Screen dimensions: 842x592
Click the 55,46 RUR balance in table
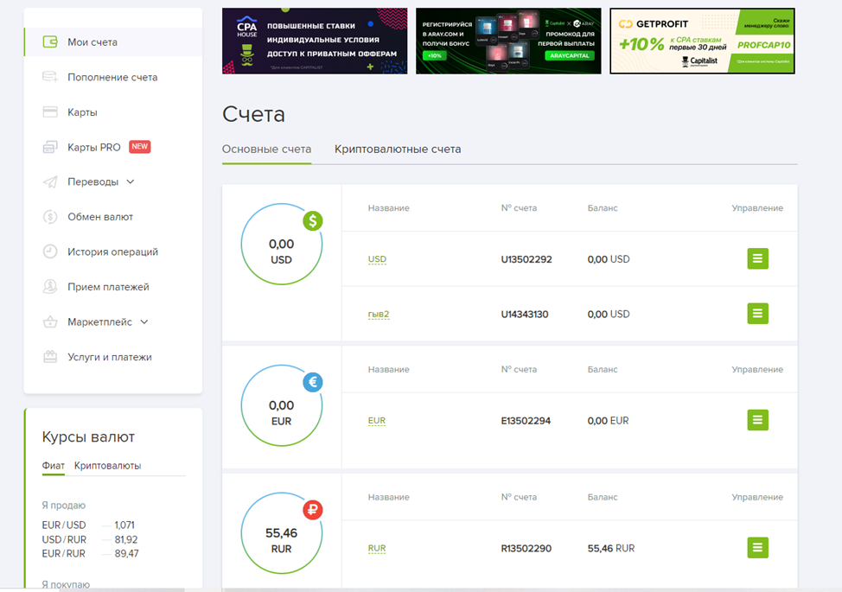[x=611, y=549]
